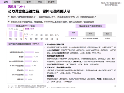This screenshot has width=124, height=93.
Task: Click the 宋PLUS DM-i冠军版 axis label
Action: coord(90,38)
